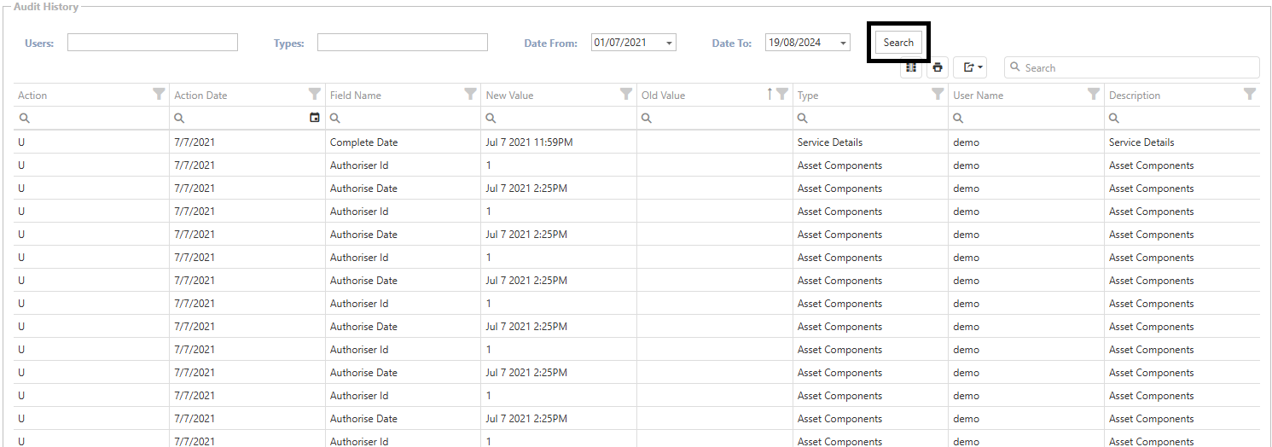Open the export dropdown menu
1272x447 pixels.
pos(970,68)
